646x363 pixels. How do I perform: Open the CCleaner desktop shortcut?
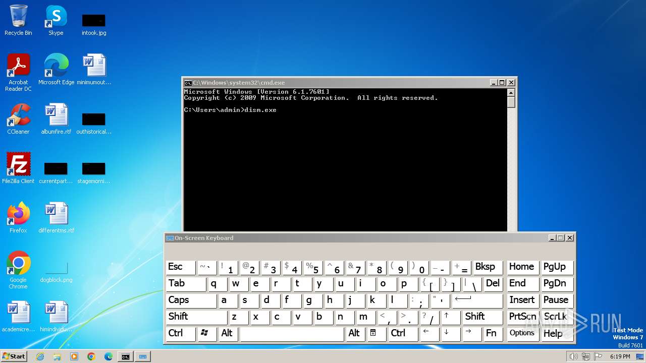[18, 119]
